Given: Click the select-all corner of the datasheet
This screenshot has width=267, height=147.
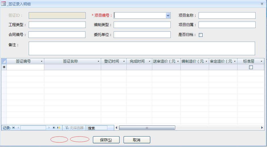Looking at the screenshot, I should pos(4,61).
